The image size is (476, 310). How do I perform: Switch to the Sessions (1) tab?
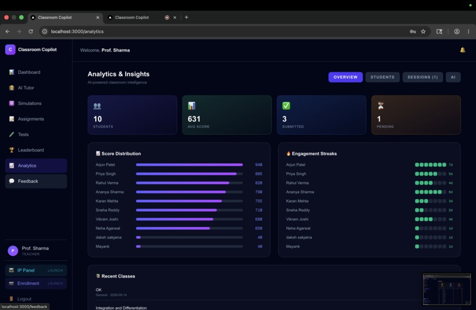coord(423,77)
